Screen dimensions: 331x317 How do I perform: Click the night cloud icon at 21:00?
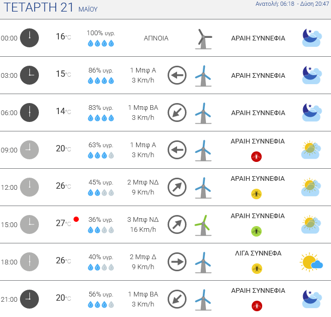click(311, 299)
